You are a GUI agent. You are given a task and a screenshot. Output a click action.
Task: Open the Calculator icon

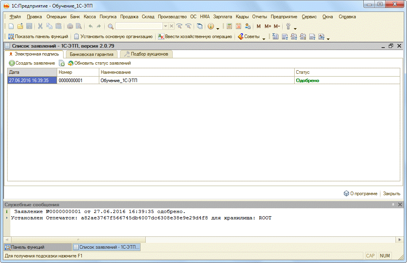pos(229,26)
